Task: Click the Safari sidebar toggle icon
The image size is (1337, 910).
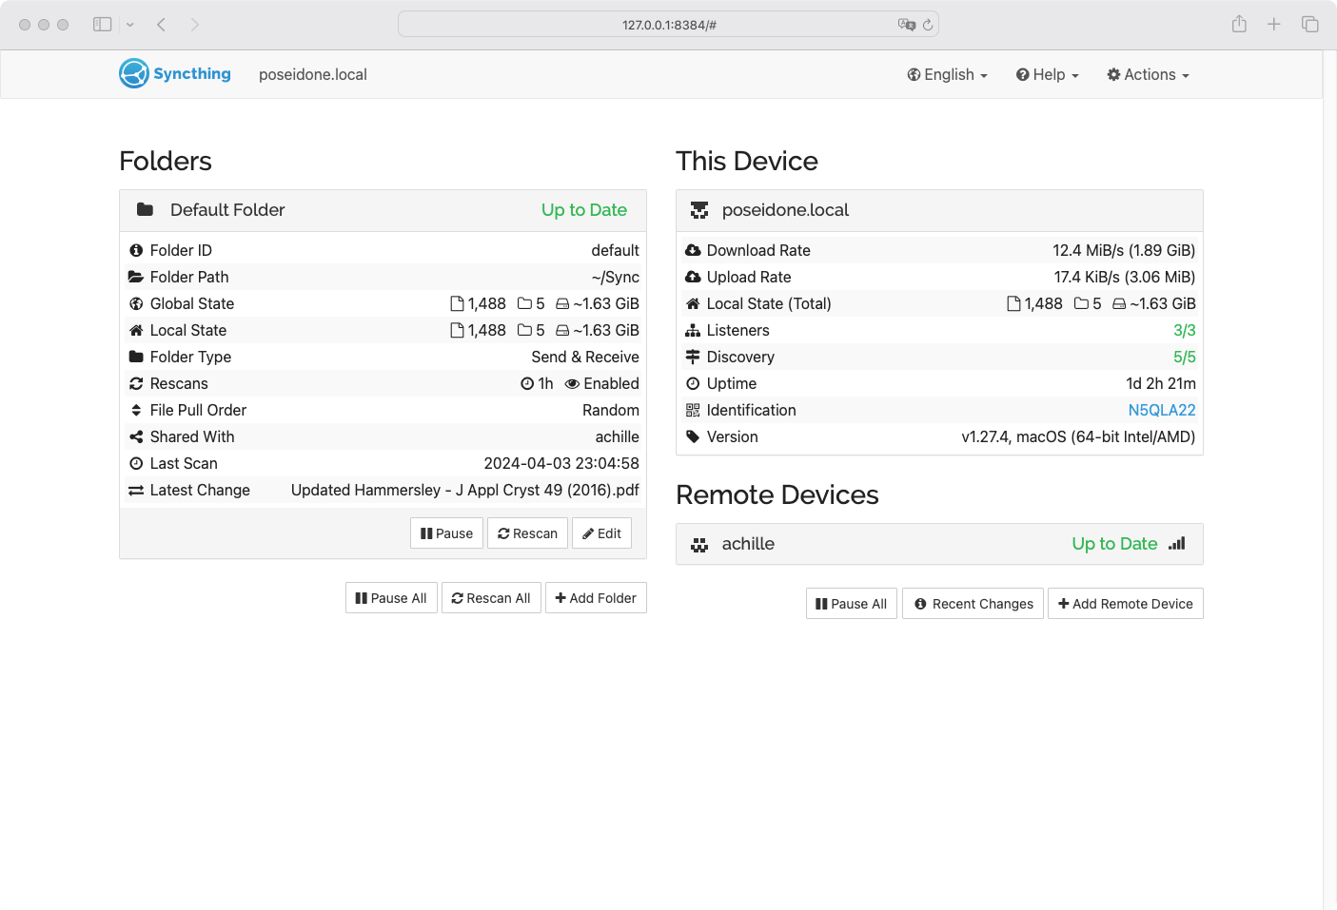Action: tap(103, 25)
